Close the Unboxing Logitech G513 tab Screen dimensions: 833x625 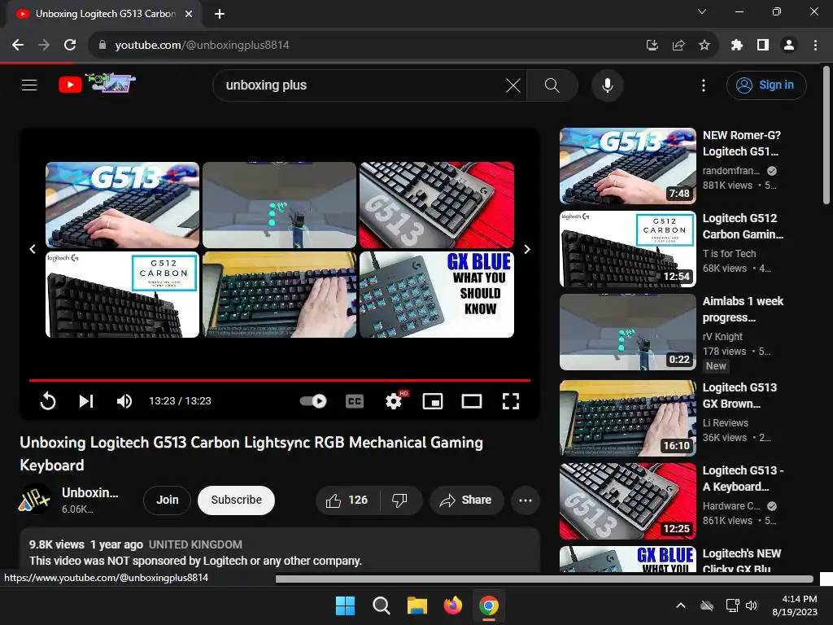(x=189, y=14)
